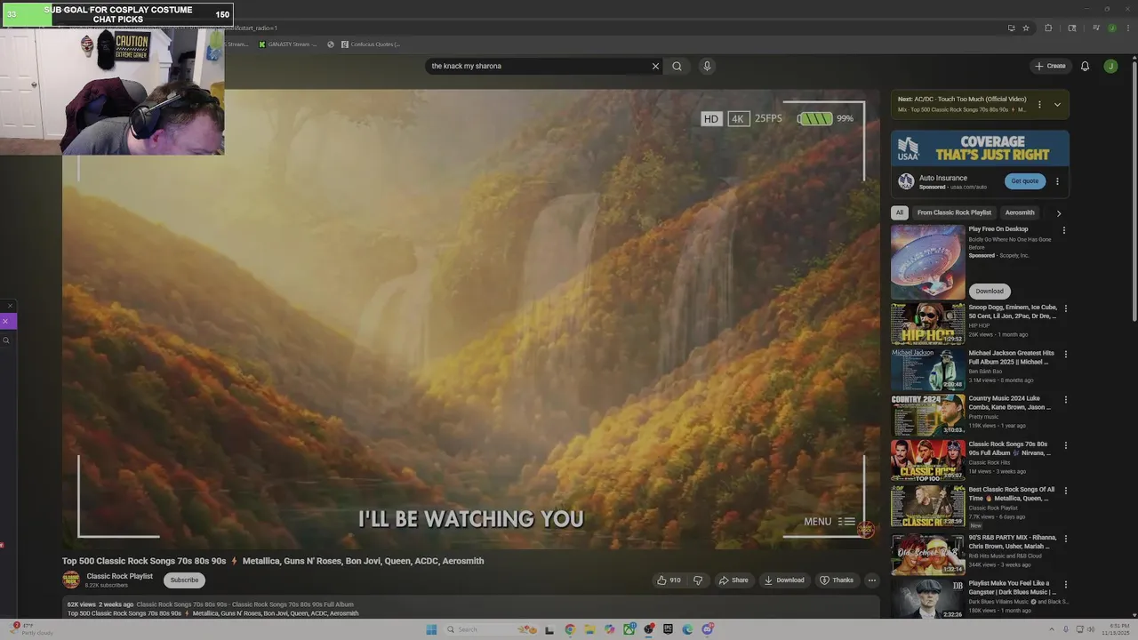
Task: Open Best Classic Rock Songs Of All Time
Action: 1012,493
